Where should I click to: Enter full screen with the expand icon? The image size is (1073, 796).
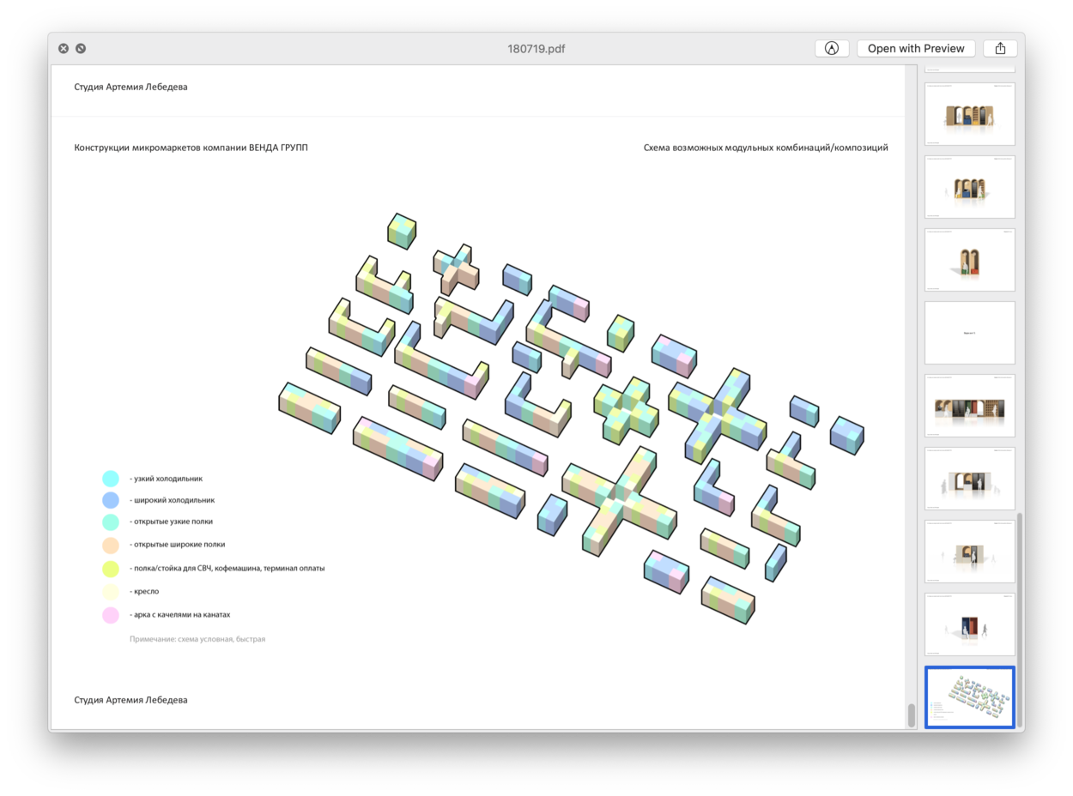[81, 49]
